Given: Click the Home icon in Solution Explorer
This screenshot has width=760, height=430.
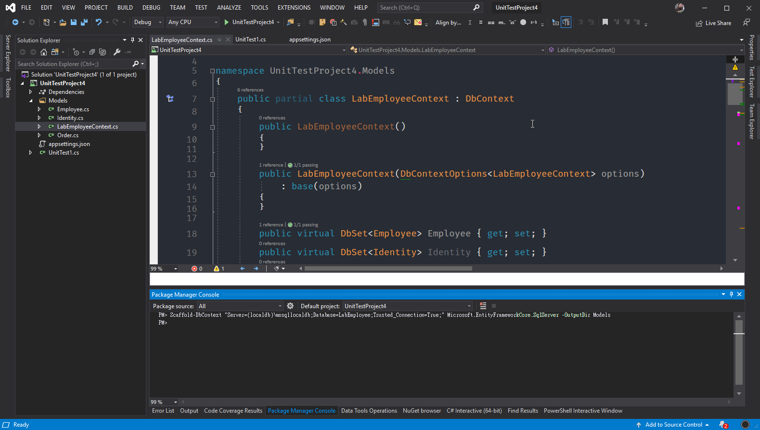Looking at the screenshot, I should click(x=44, y=52).
